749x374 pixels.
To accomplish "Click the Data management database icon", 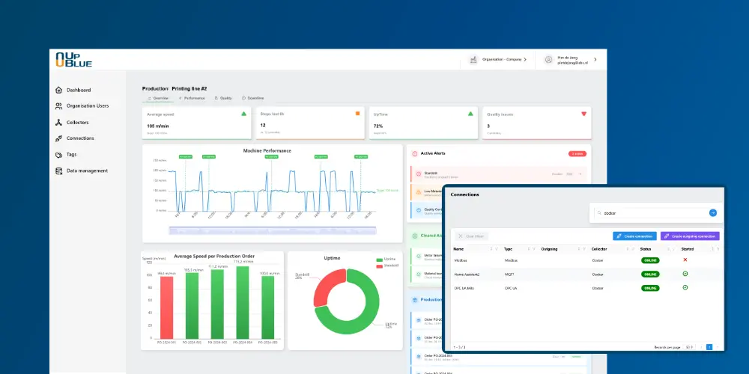I will click(x=59, y=171).
